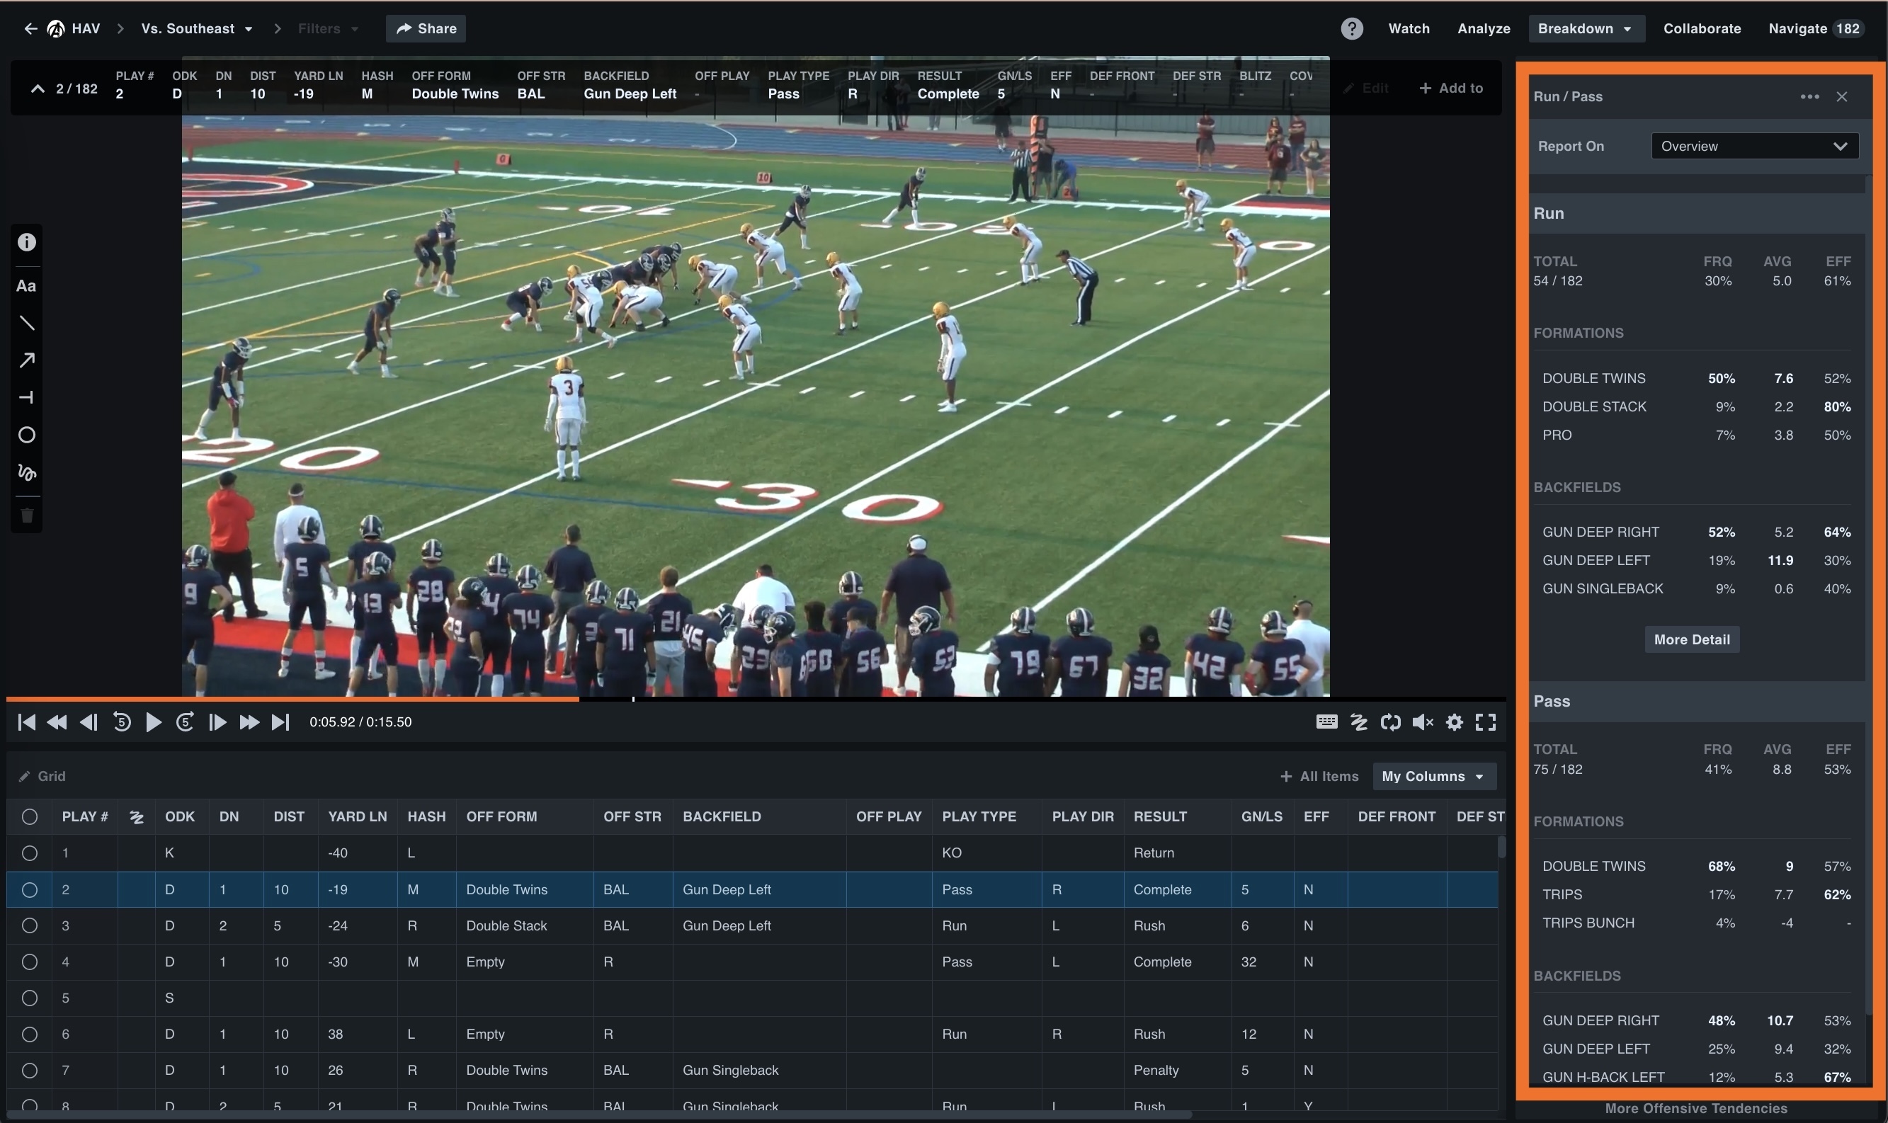Open keyboard shortcuts in the player bar
Viewport: 1888px width, 1123px height.
(x=1326, y=722)
